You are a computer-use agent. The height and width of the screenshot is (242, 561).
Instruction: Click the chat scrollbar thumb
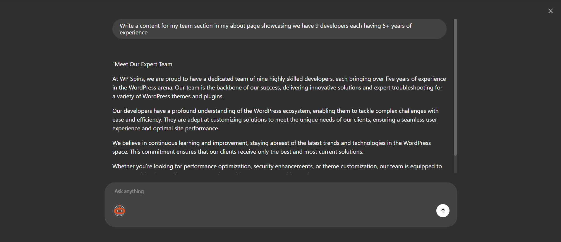[x=455, y=87]
